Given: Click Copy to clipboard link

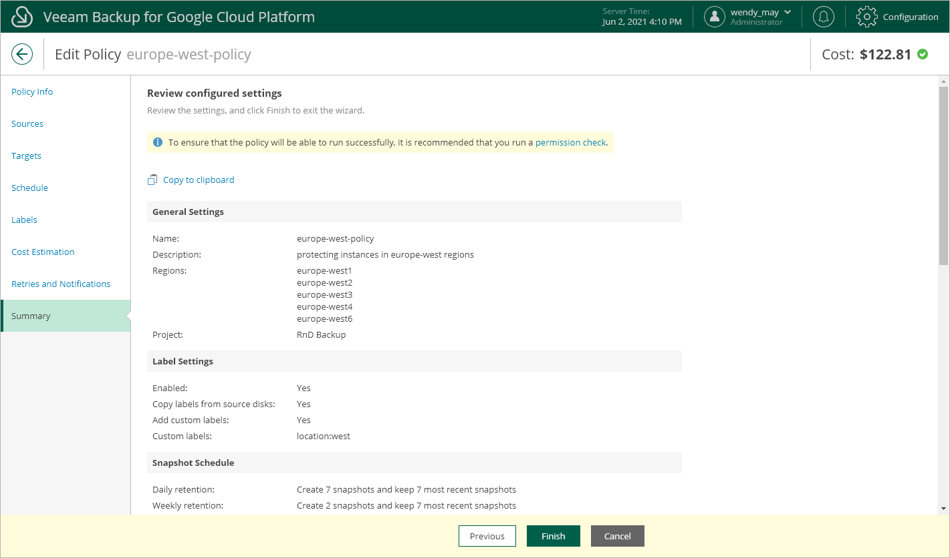Looking at the screenshot, I should 199,180.
